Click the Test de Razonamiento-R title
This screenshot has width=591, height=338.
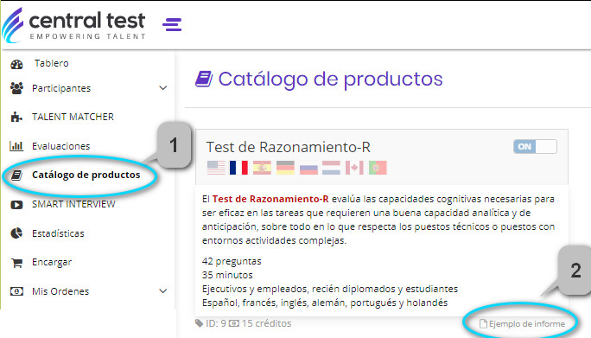click(289, 147)
